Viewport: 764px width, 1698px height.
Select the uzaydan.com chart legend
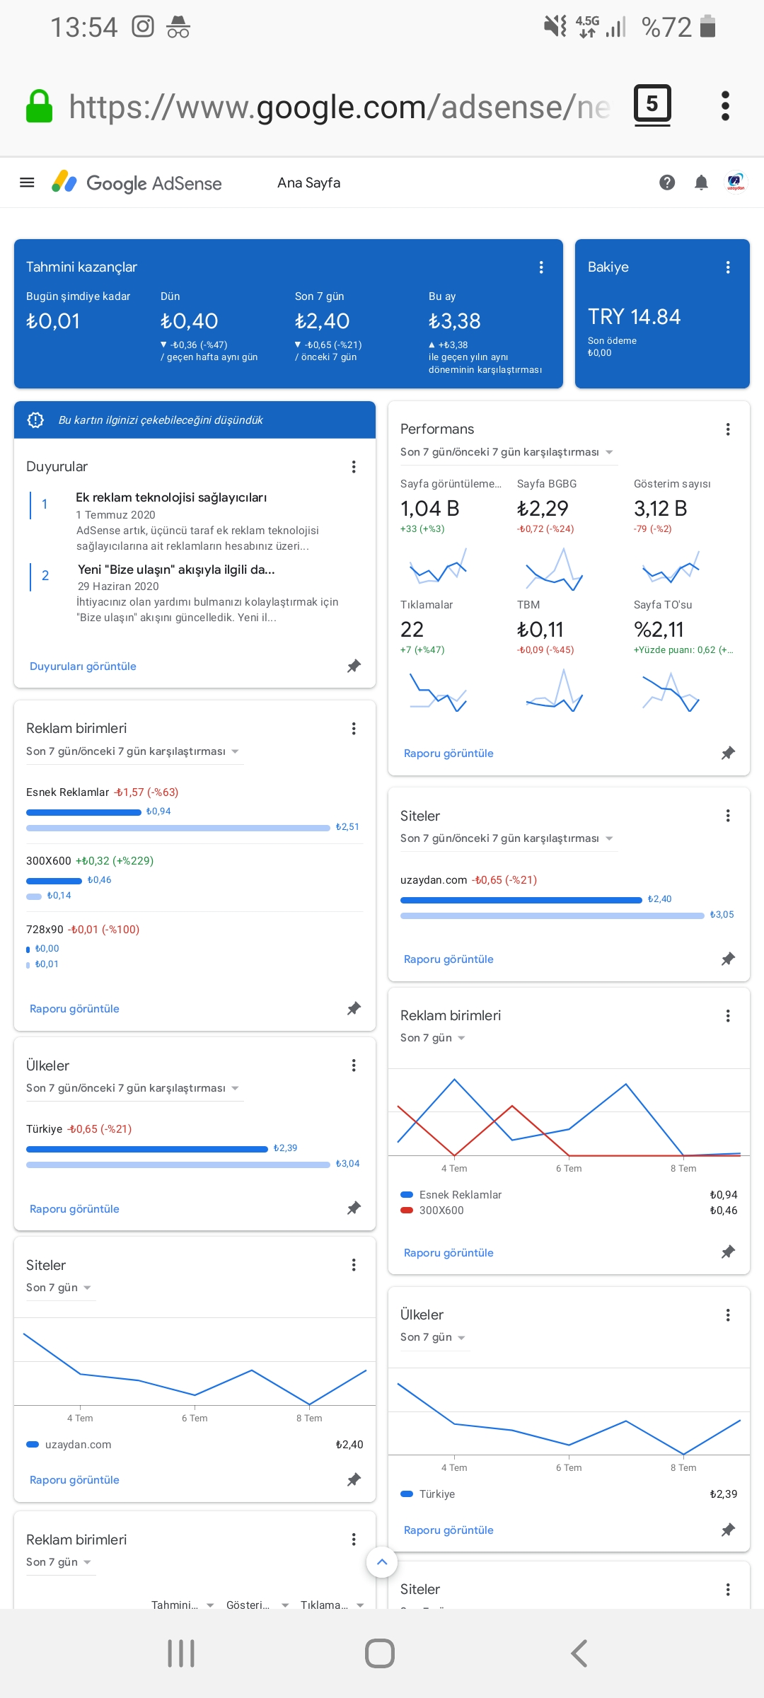tap(69, 1444)
